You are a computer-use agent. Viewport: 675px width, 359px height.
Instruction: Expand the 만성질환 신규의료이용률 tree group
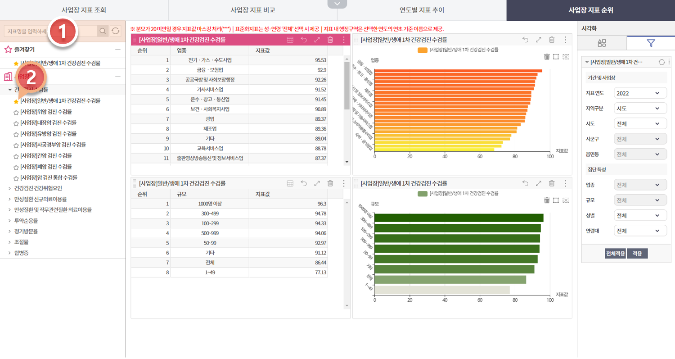(x=10, y=199)
